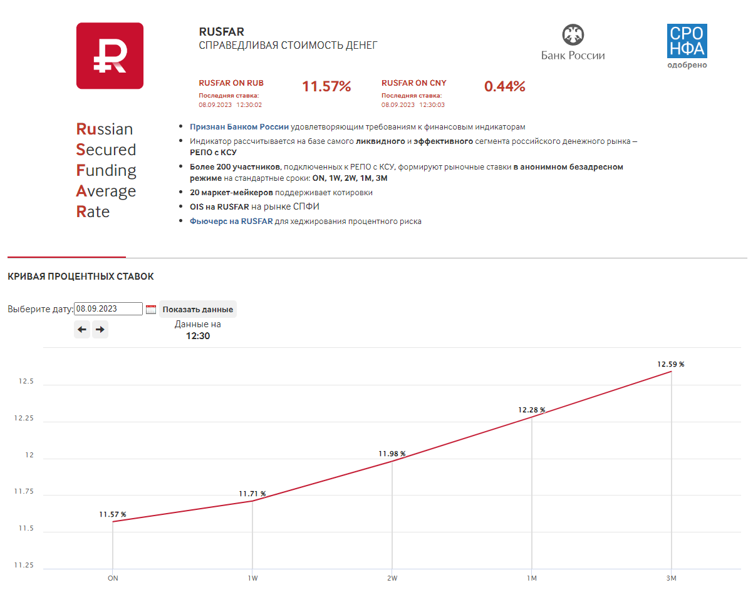Open the calendar date picker icon
Screen dimensions: 753x590
click(151, 309)
